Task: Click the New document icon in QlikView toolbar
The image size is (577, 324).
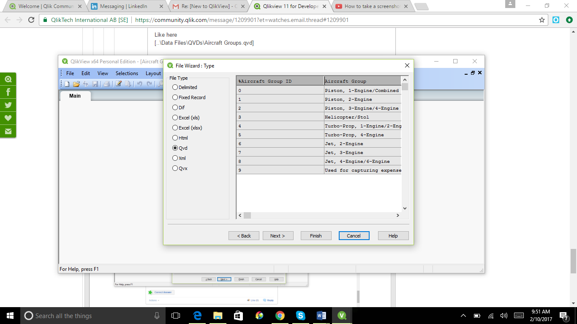Action: [67, 84]
